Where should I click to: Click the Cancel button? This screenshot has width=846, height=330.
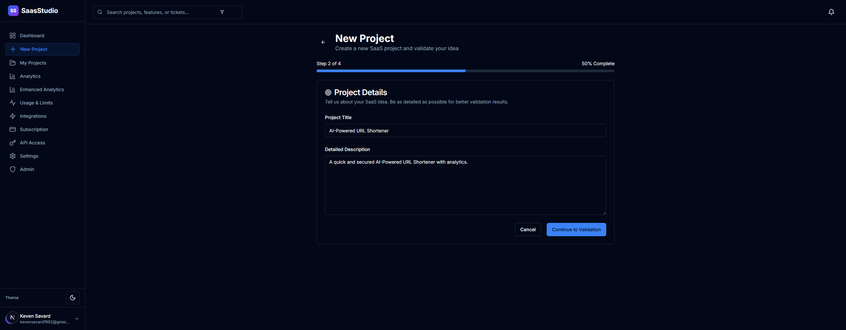(x=528, y=230)
